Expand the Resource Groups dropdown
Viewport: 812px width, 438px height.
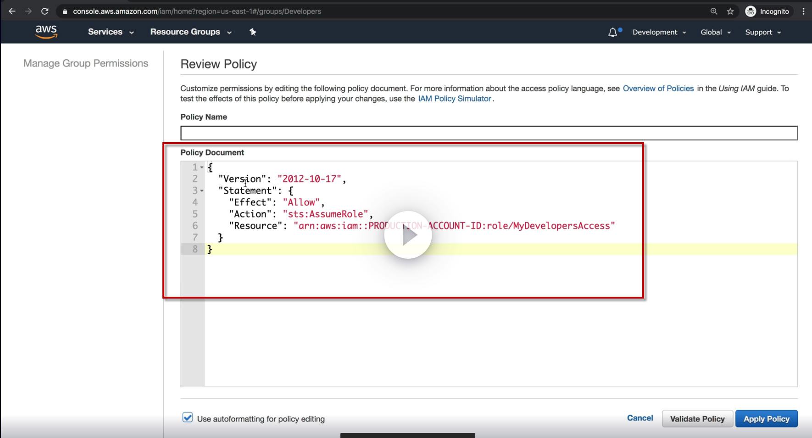tap(191, 32)
